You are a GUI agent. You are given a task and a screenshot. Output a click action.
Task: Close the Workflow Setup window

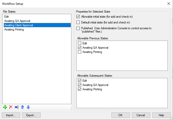click(168, 4)
